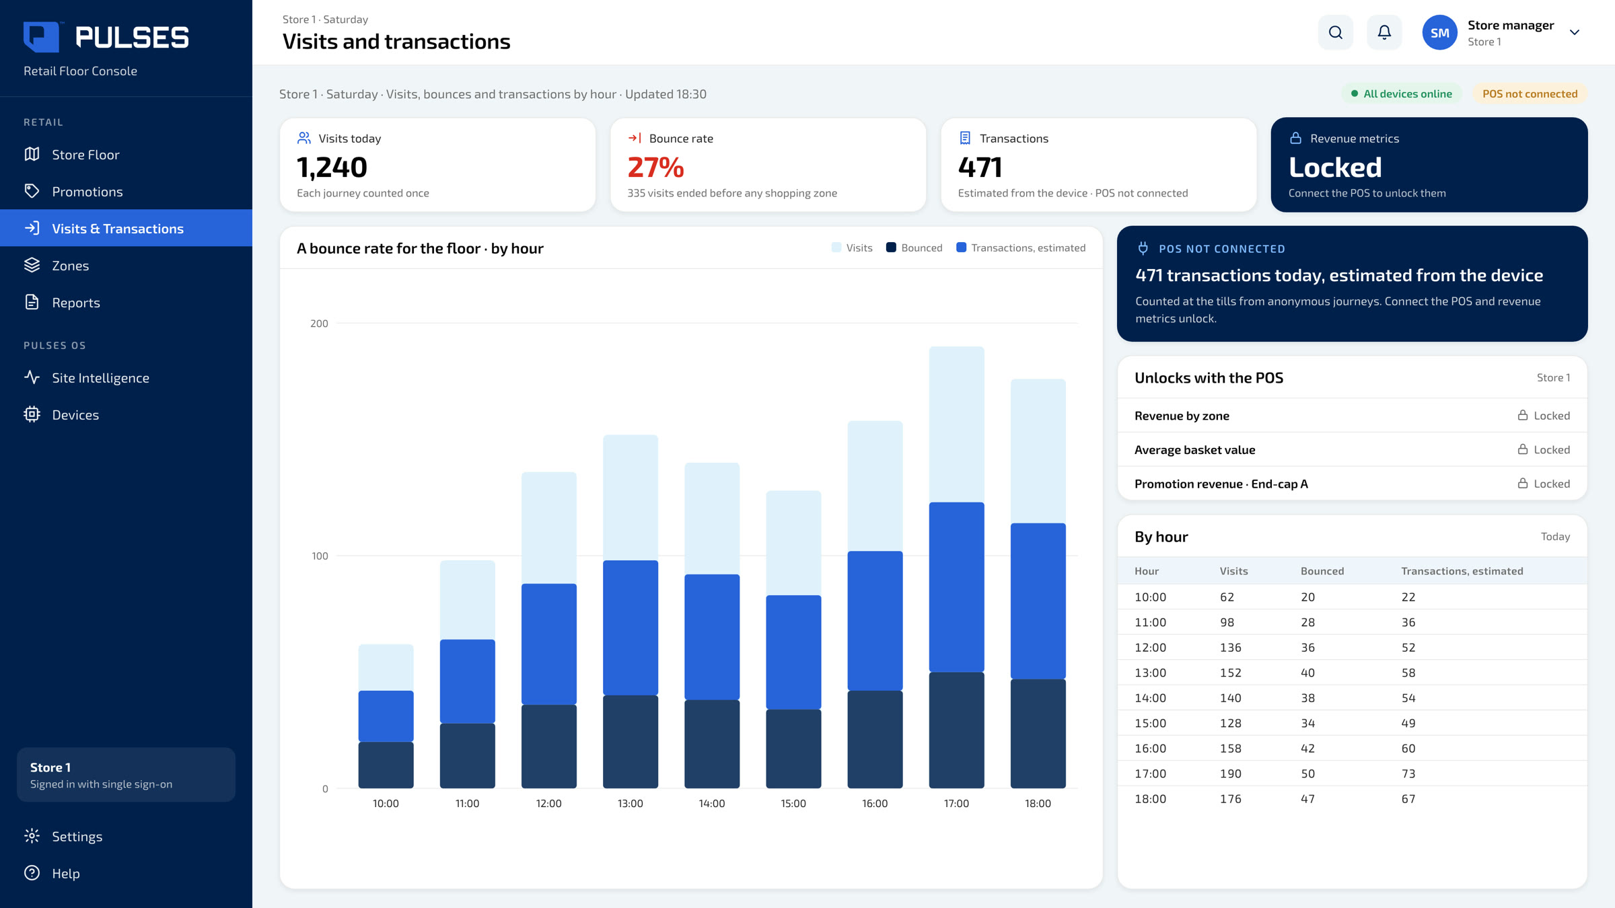Click the search magnifier icon
The width and height of the screenshot is (1615, 908).
(x=1335, y=32)
